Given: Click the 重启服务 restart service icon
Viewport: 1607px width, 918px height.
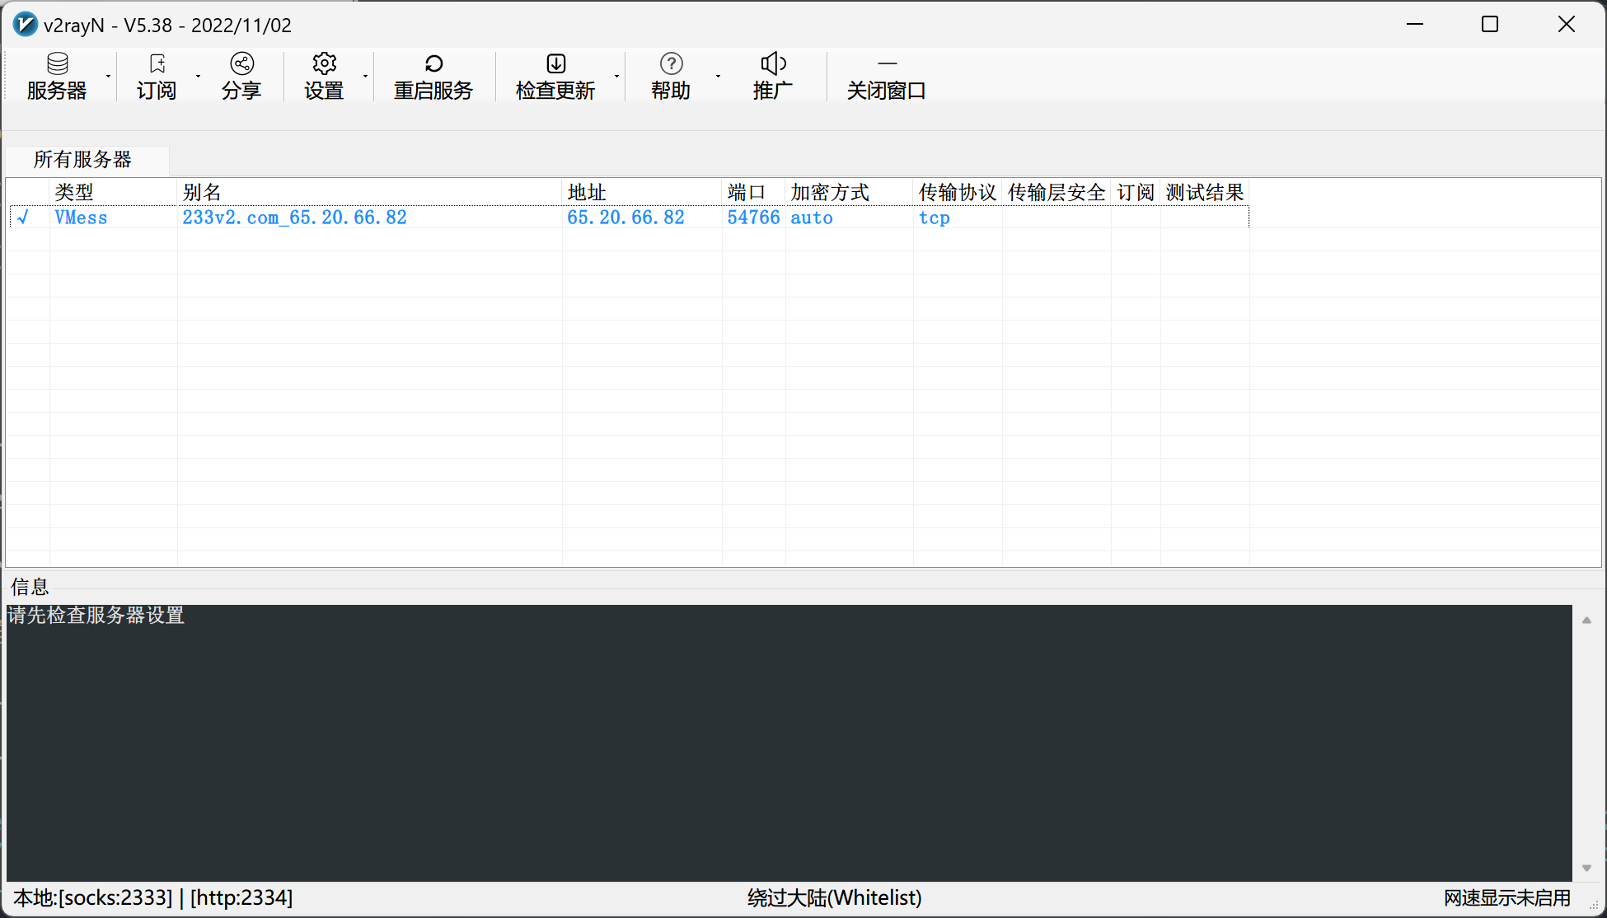Looking at the screenshot, I should click(x=433, y=76).
